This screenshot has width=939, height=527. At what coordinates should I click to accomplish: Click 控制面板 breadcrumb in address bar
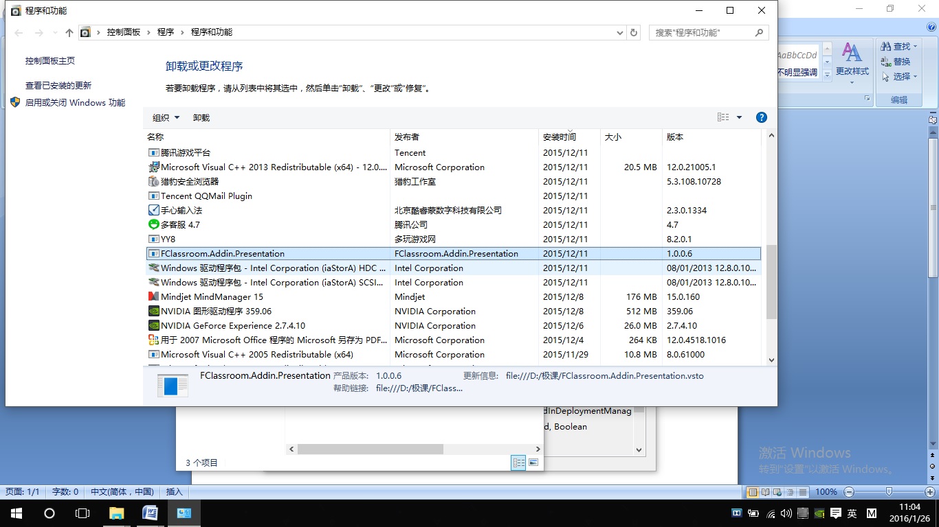(124, 32)
